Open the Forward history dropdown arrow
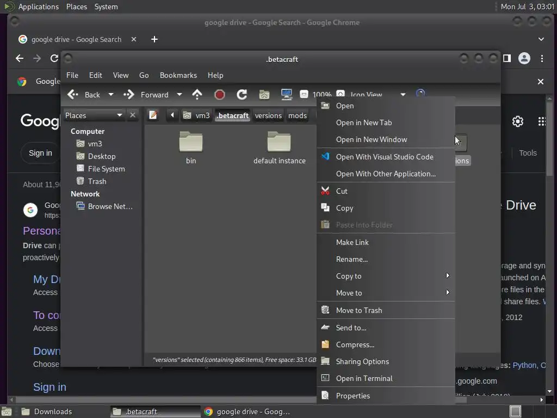This screenshot has width=557, height=418. 180,95
